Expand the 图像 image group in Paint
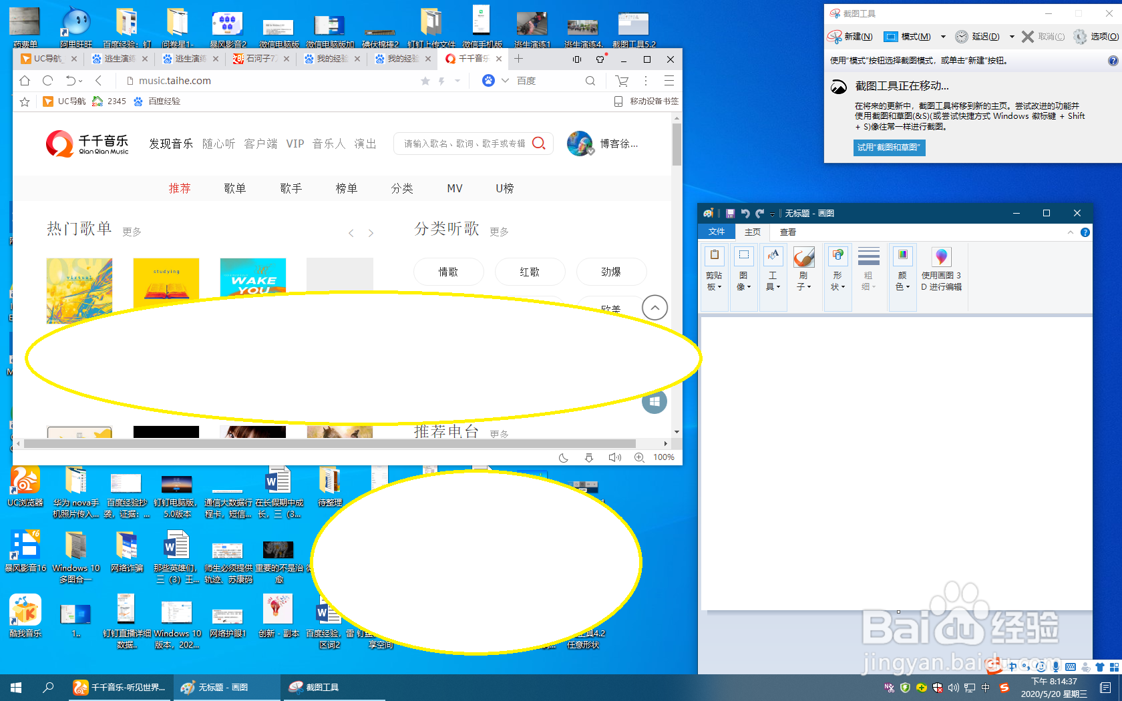Viewport: 1122px width, 701px height. click(743, 277)
